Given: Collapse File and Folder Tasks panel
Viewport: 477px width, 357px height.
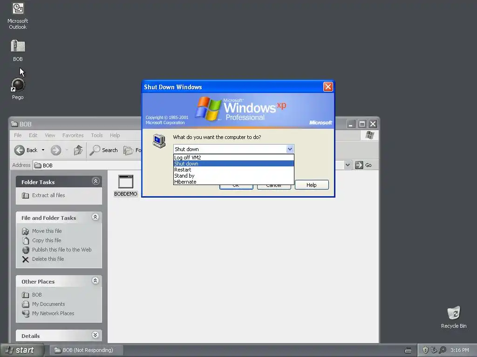Looking at the screenshot, I should coord(95,217).
